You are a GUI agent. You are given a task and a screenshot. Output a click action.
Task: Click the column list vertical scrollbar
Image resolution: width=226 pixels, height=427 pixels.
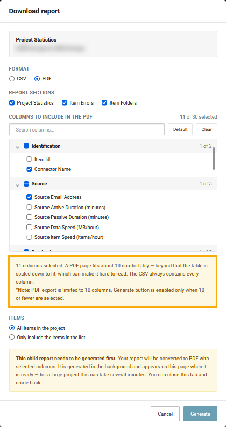point(214,159)
